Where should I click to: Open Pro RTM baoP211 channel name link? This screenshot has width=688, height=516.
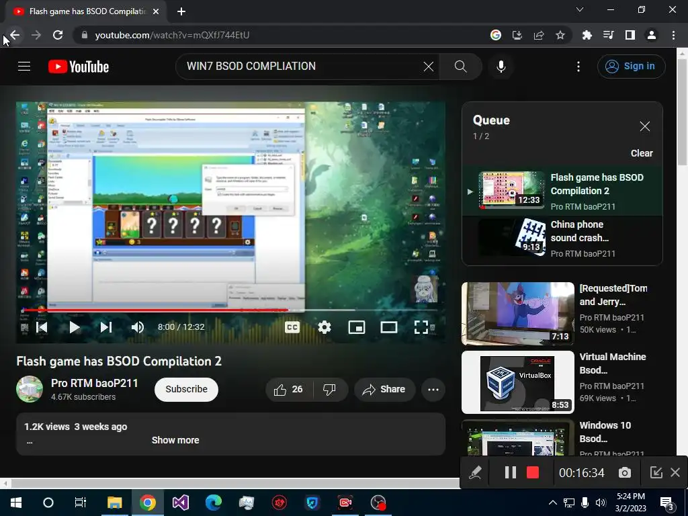94,383
